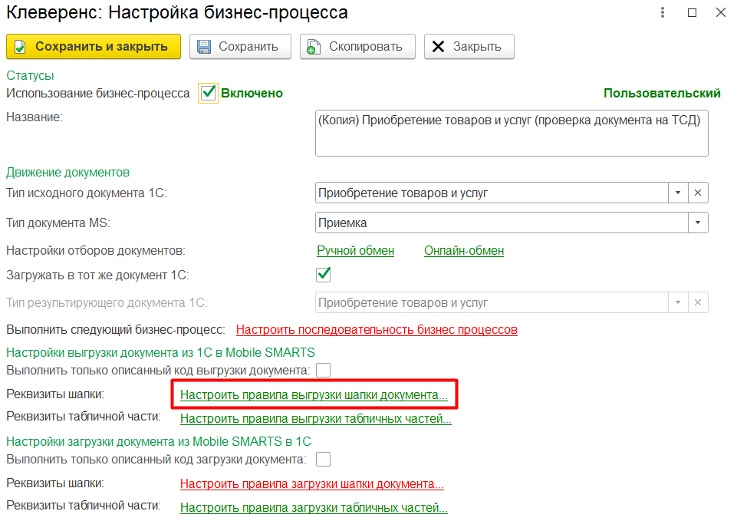The width and height of the screenshot is (737, 521).
Task: Copy the business process via 'Скопировать'
Action: point(357,47)
